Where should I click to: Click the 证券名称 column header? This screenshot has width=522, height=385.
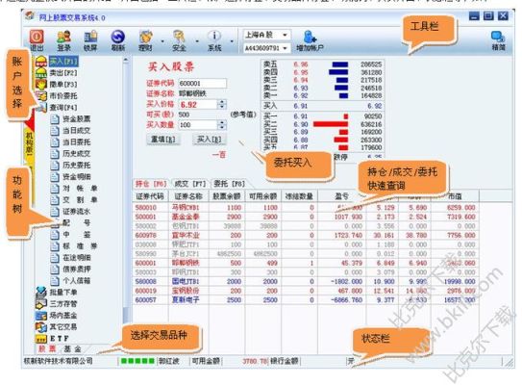click(x=188, y=196)
